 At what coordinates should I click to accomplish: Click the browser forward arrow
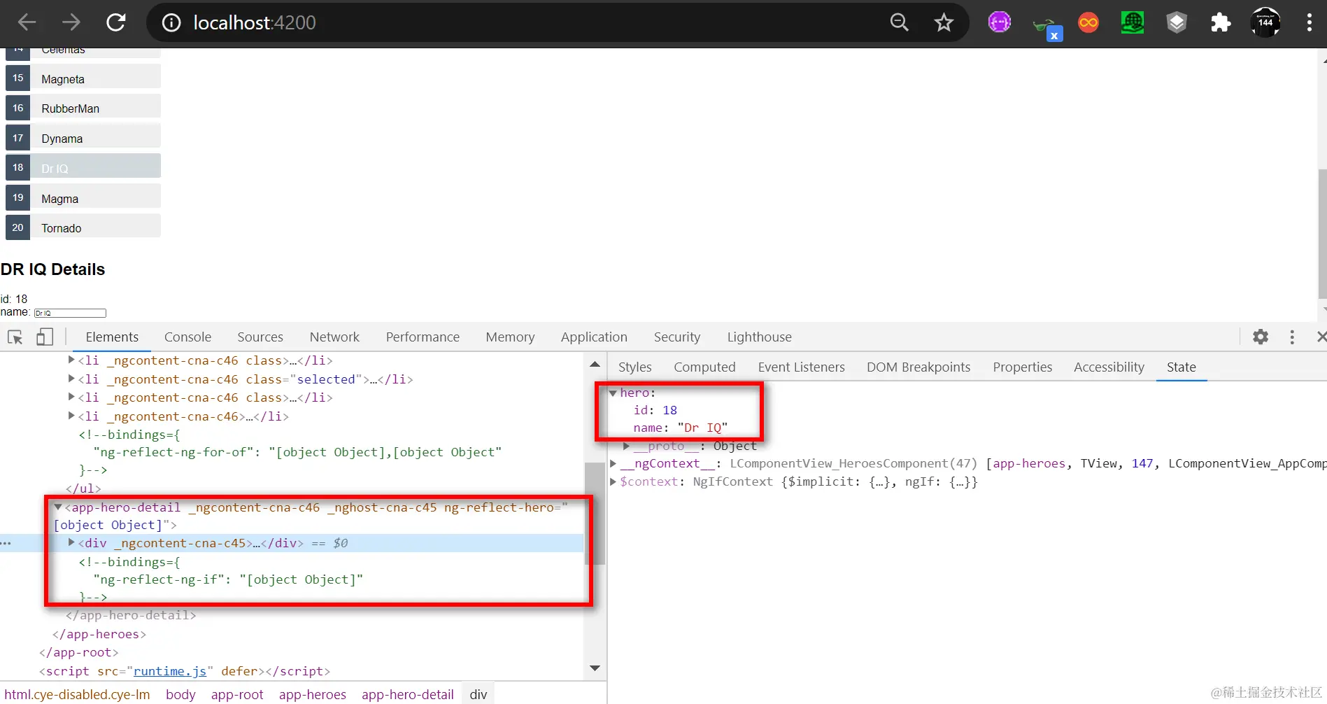[x=71, y=22]
